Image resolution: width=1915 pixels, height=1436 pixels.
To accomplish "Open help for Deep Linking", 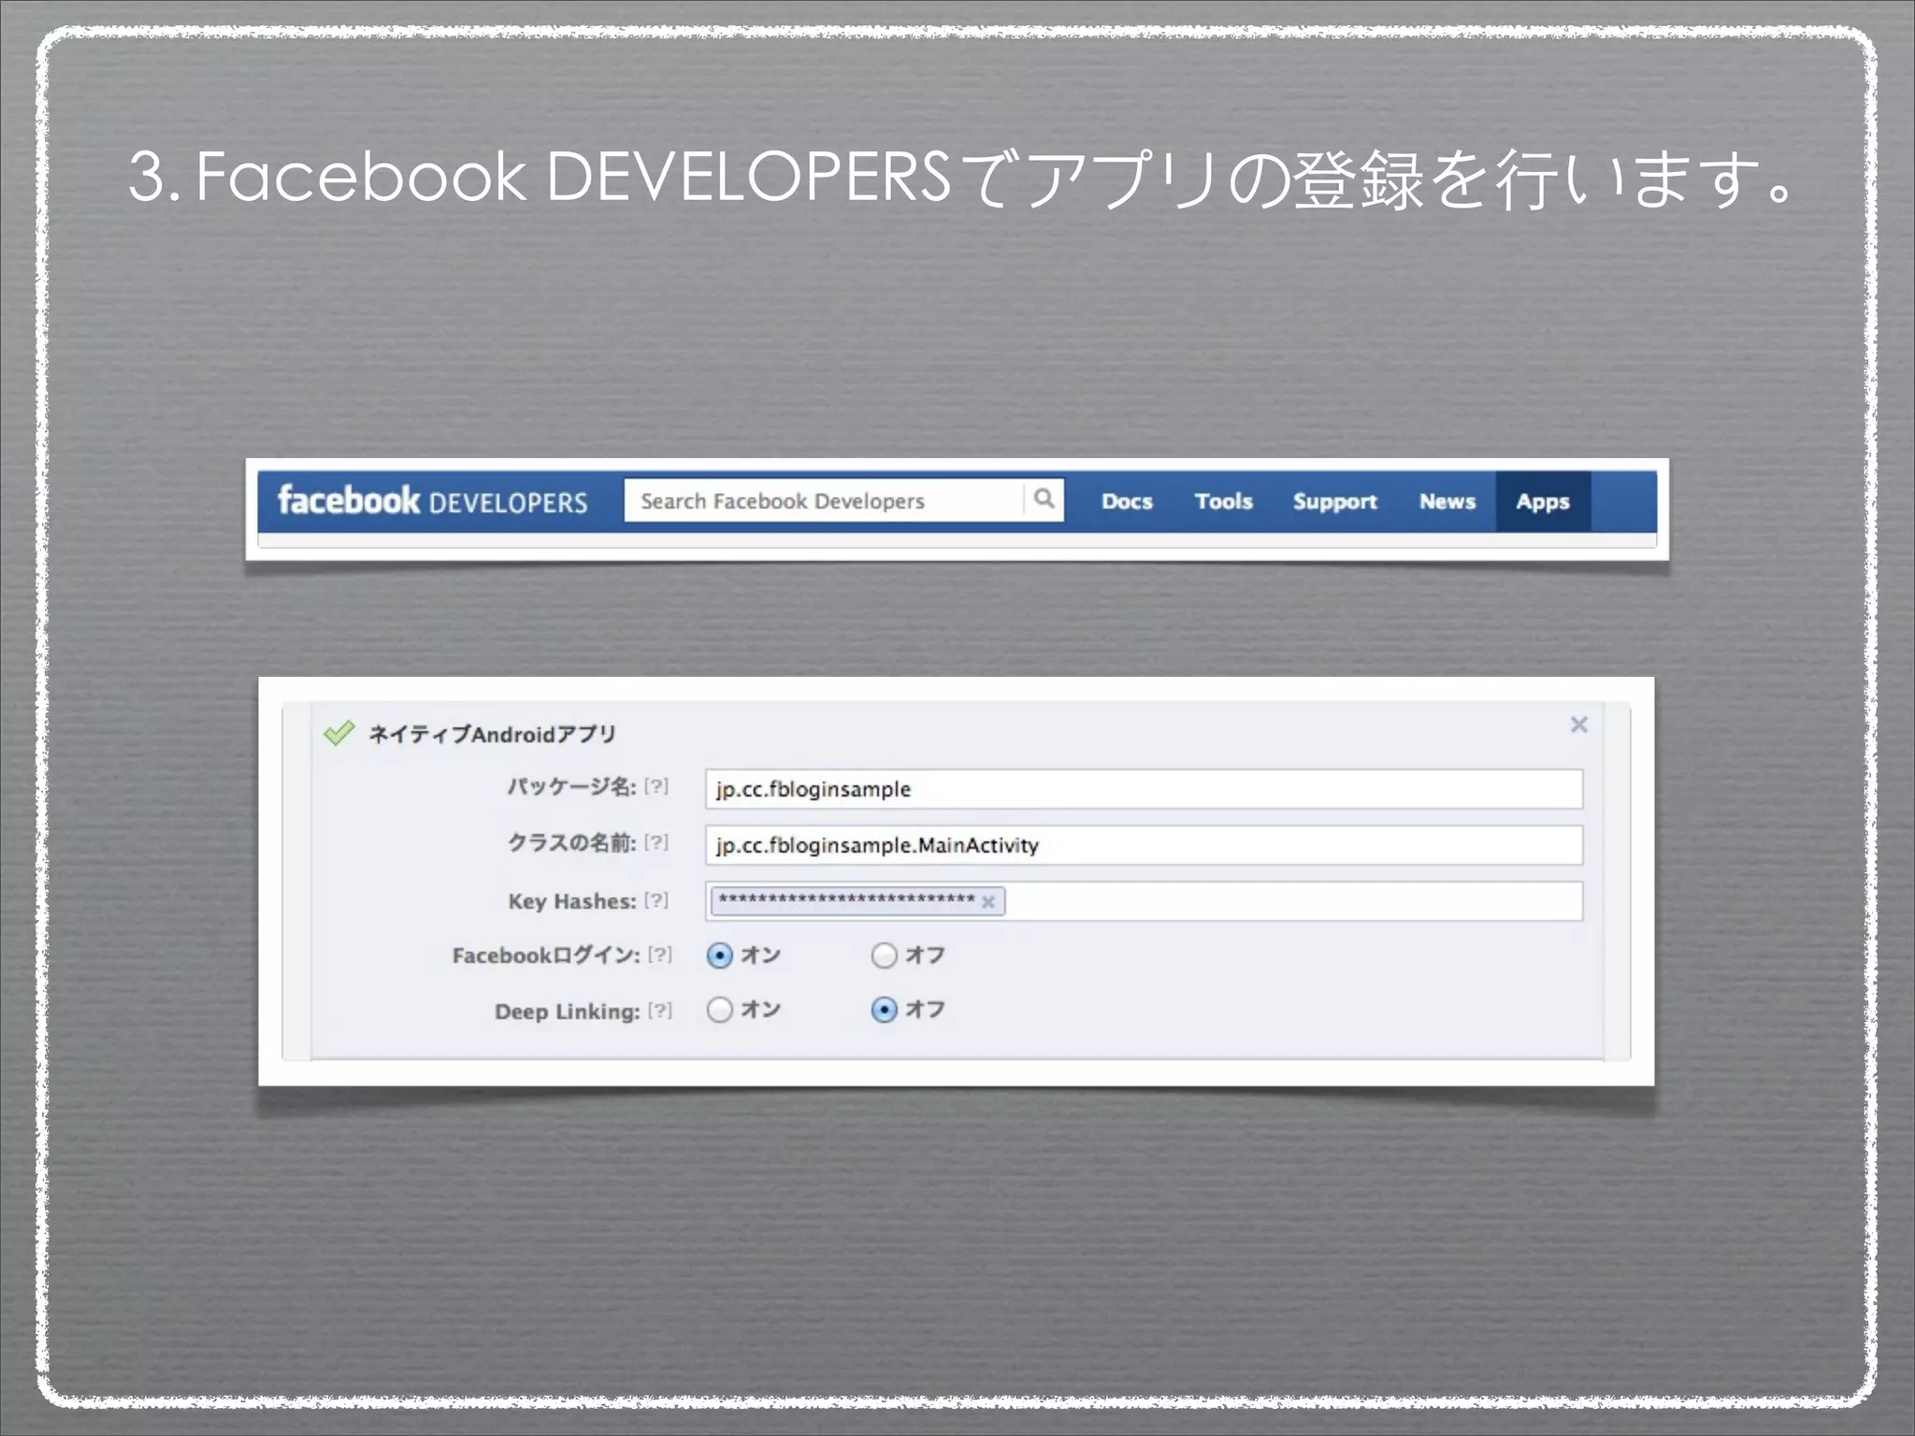I will pos(660,1011).
